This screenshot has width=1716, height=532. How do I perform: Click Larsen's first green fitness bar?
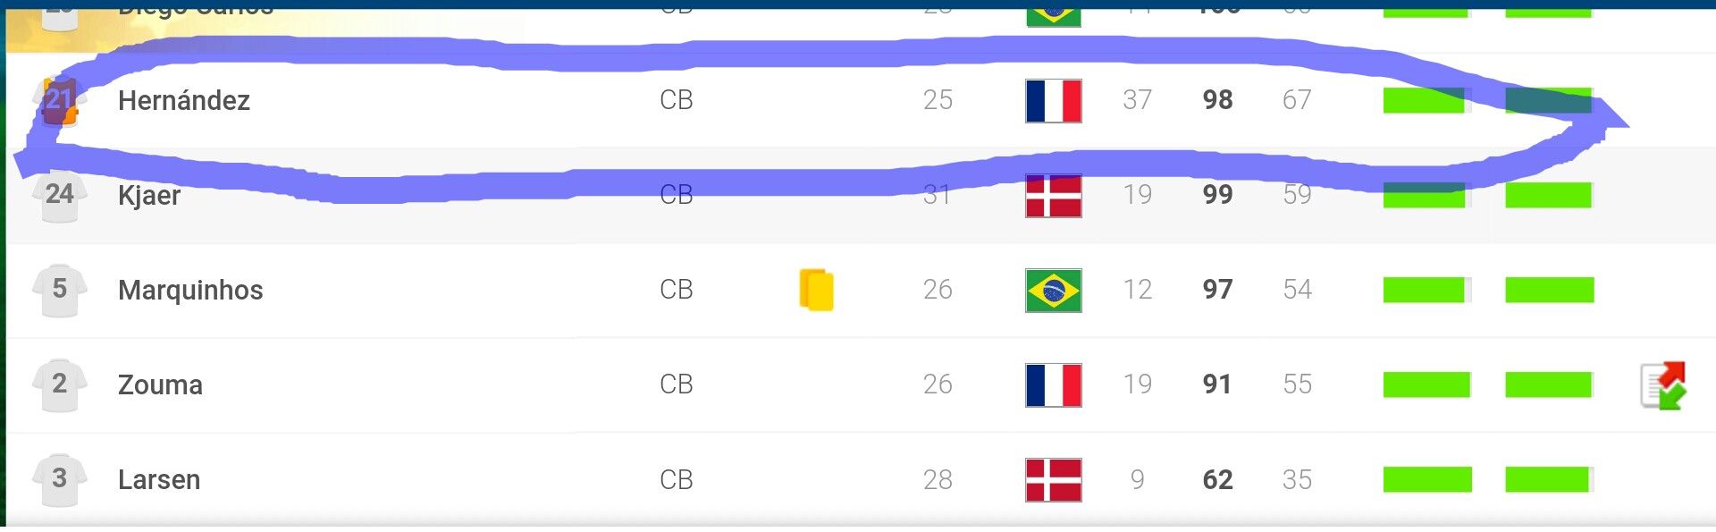click(x=1427, y=479)
